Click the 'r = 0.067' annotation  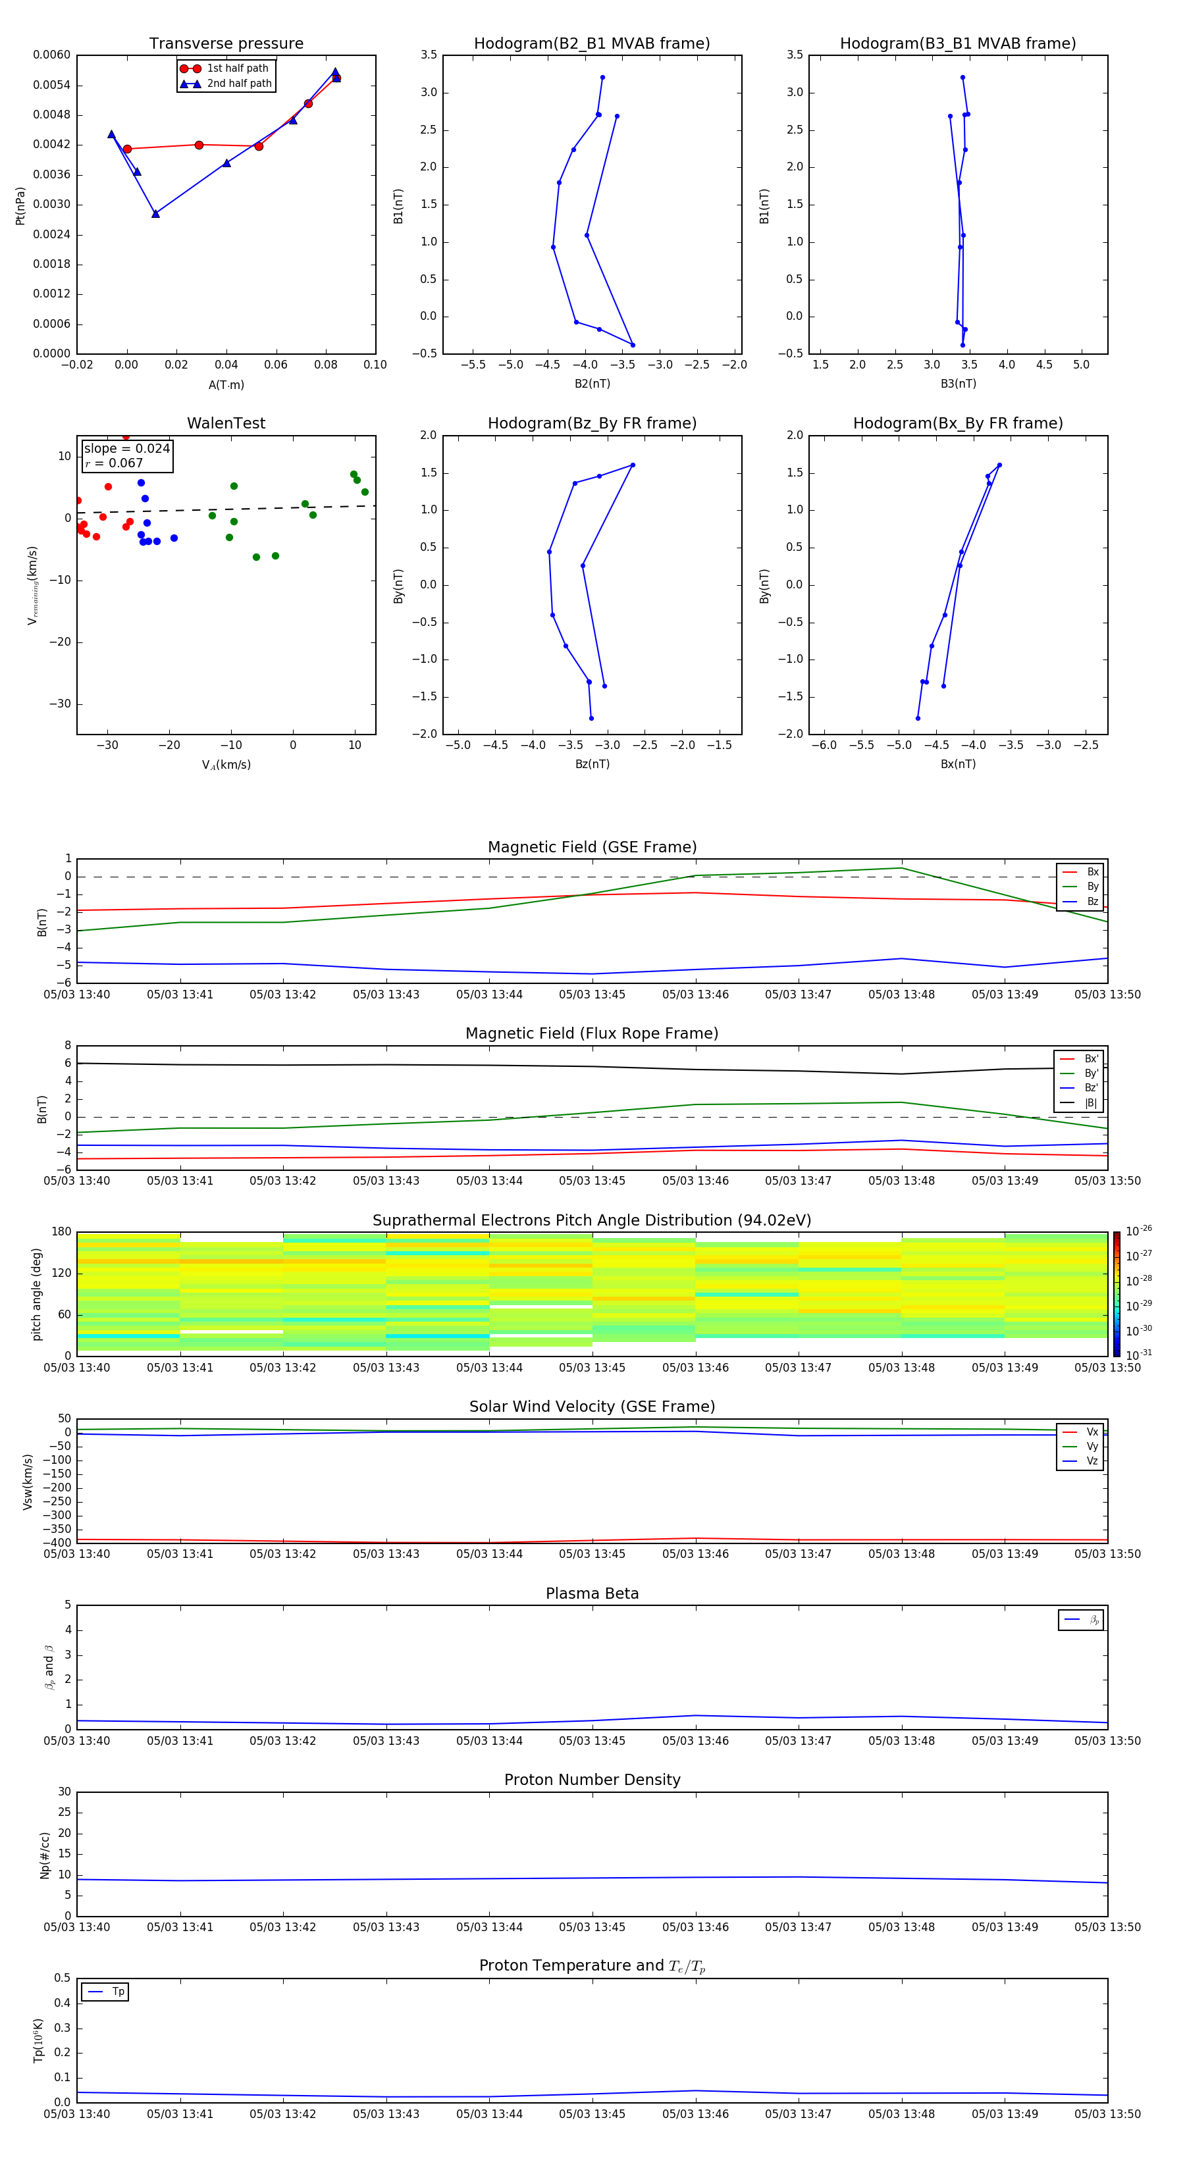pos(114,463)
